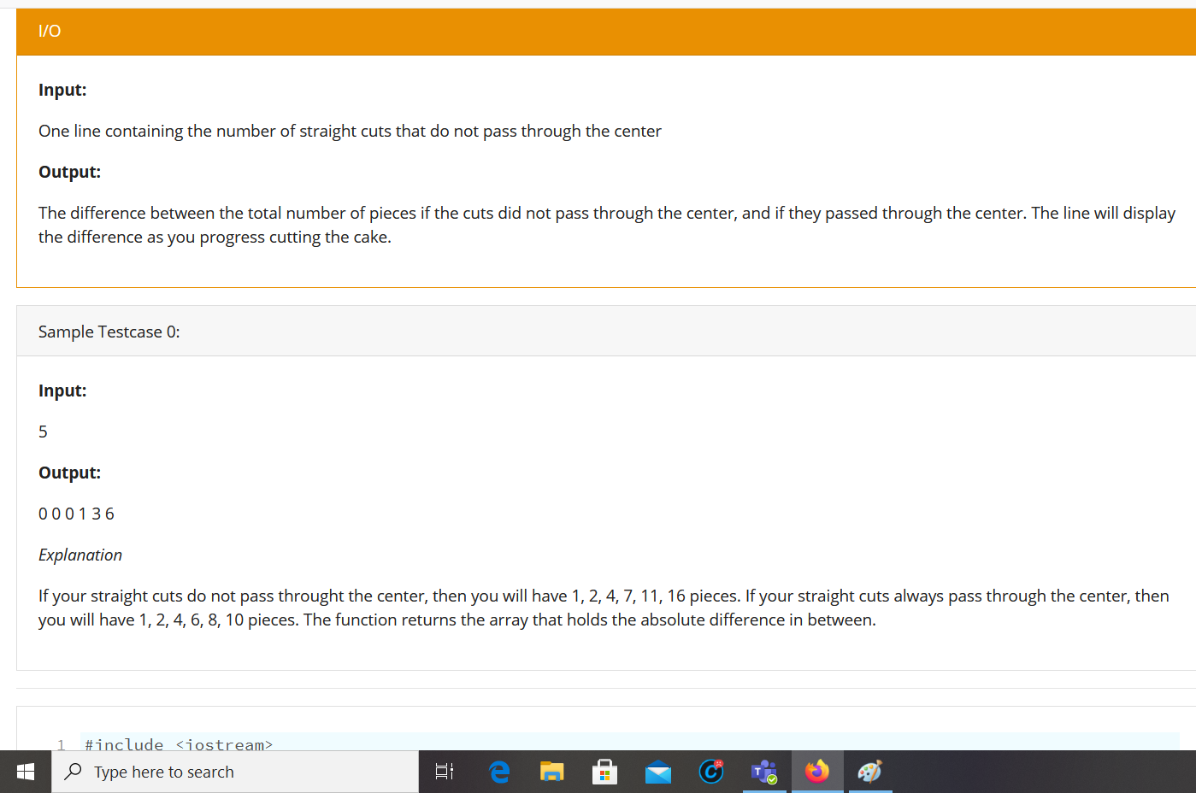This screenshot has width=1196, height=793.
Task: Click the Output heading under Sample Testcase 0
Action: [70, 472]
